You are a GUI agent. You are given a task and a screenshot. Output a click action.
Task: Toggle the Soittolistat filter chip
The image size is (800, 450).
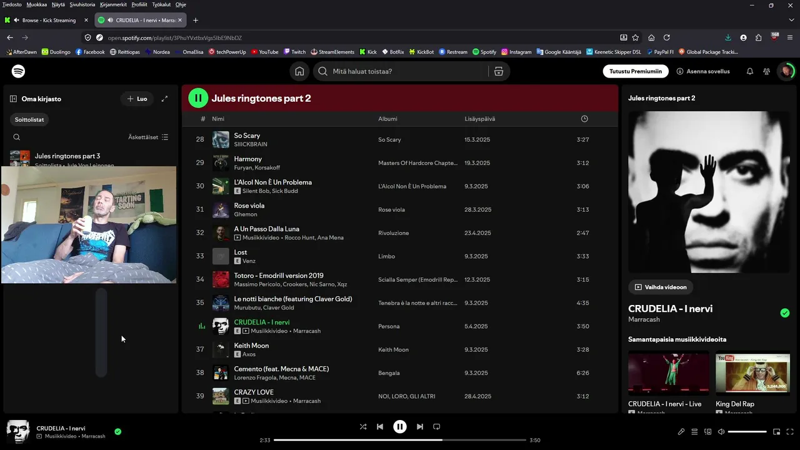(x=29, y=119)
